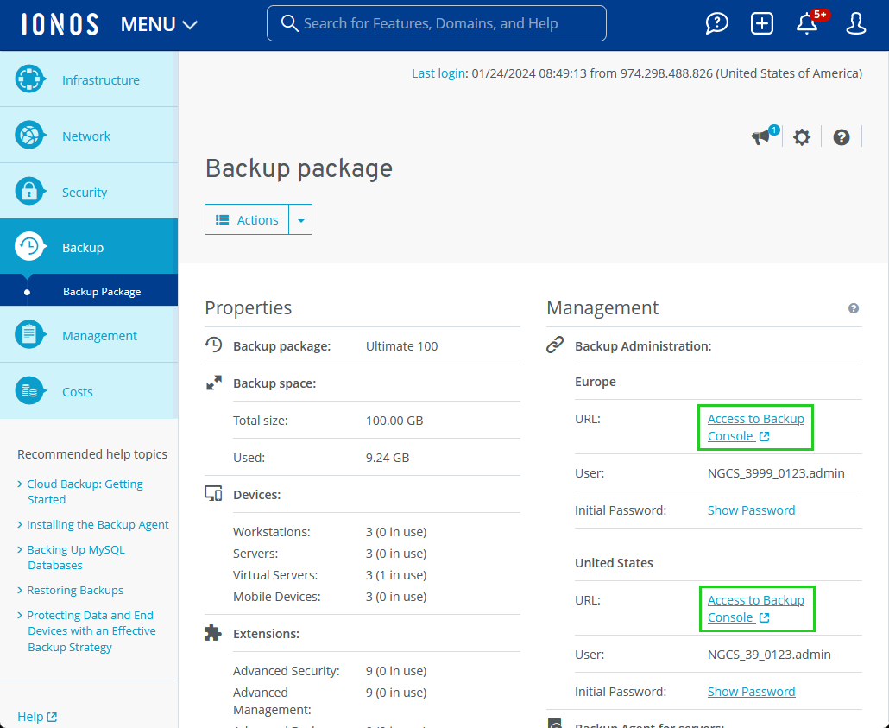Open Restoring Backups help topic

[x=75, y=591]
